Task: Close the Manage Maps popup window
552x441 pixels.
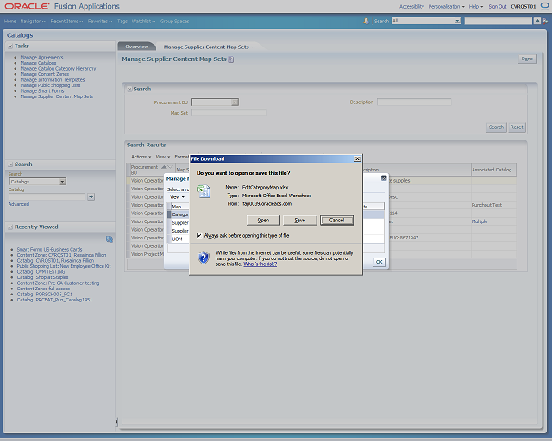Action: [x=384, y=178]
